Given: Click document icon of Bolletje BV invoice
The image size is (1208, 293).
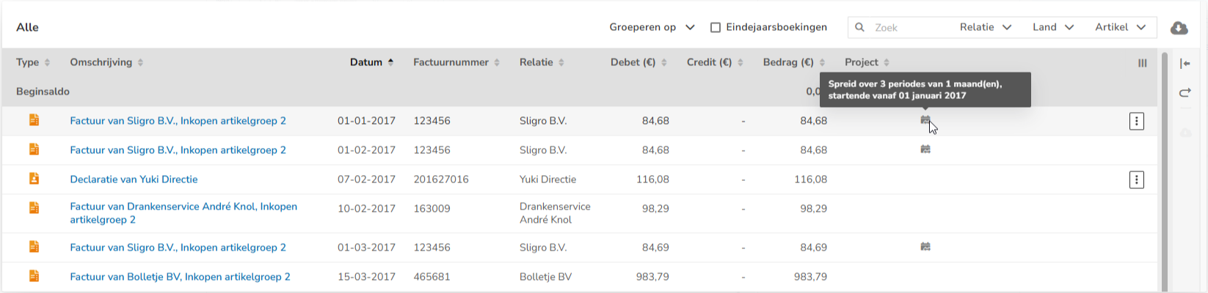Looking at the screenshot, I should click(34, 276).
